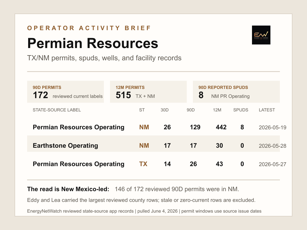The height and width of the screenshot is (230, 307).
Task: Click the 12M column header
Action: (217, 110)
